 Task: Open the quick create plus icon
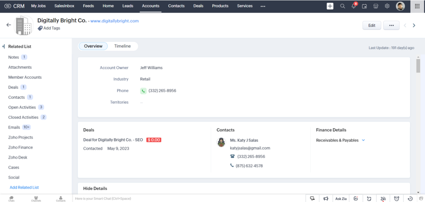pos(330,6)
